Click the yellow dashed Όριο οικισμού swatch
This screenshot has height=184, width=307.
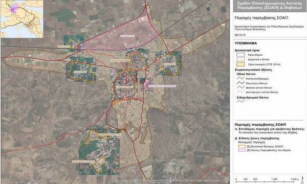click(240, 64)
